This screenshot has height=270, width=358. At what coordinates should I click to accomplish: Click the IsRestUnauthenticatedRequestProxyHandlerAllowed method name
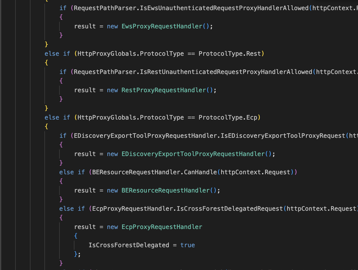coord(226,72)
